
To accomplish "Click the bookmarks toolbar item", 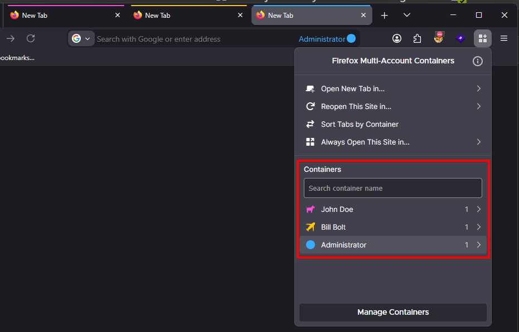I will coord(17,58).
